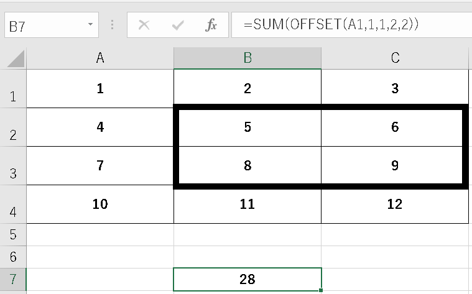Click the Insert Function fx icon

pos(211,25)
